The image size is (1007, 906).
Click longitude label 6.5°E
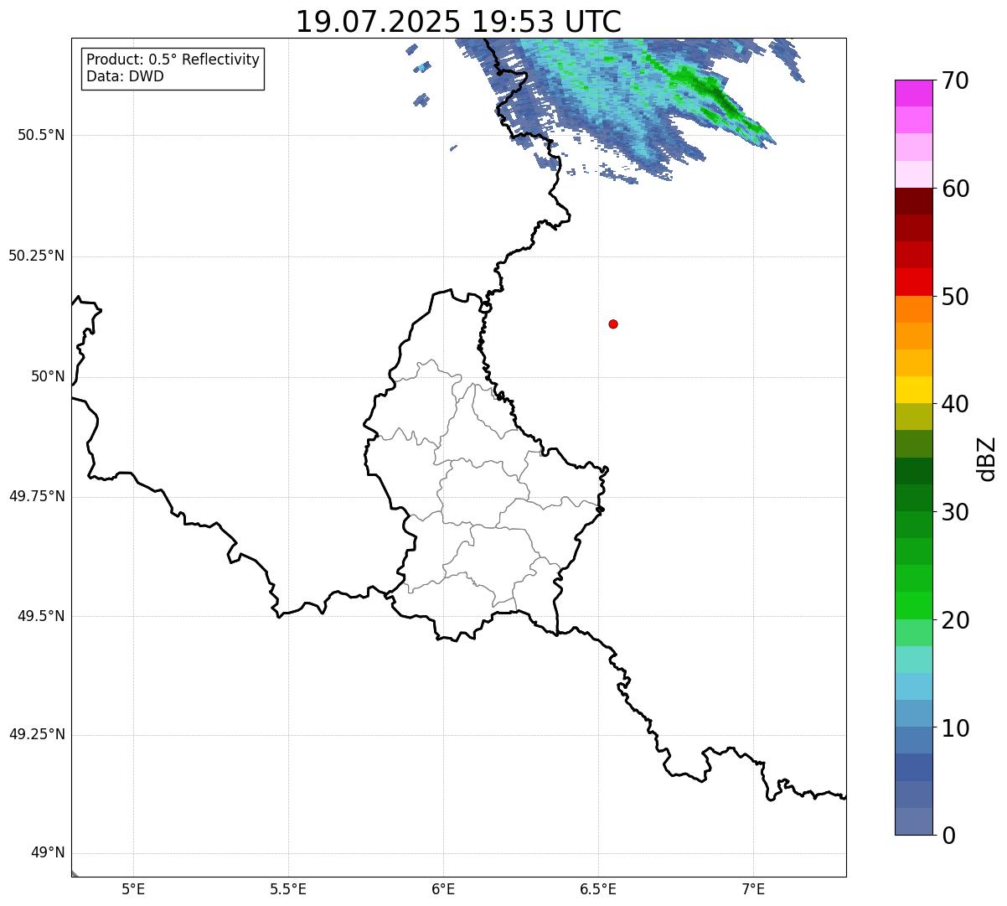pyautogui.click(x=598, y=888)
